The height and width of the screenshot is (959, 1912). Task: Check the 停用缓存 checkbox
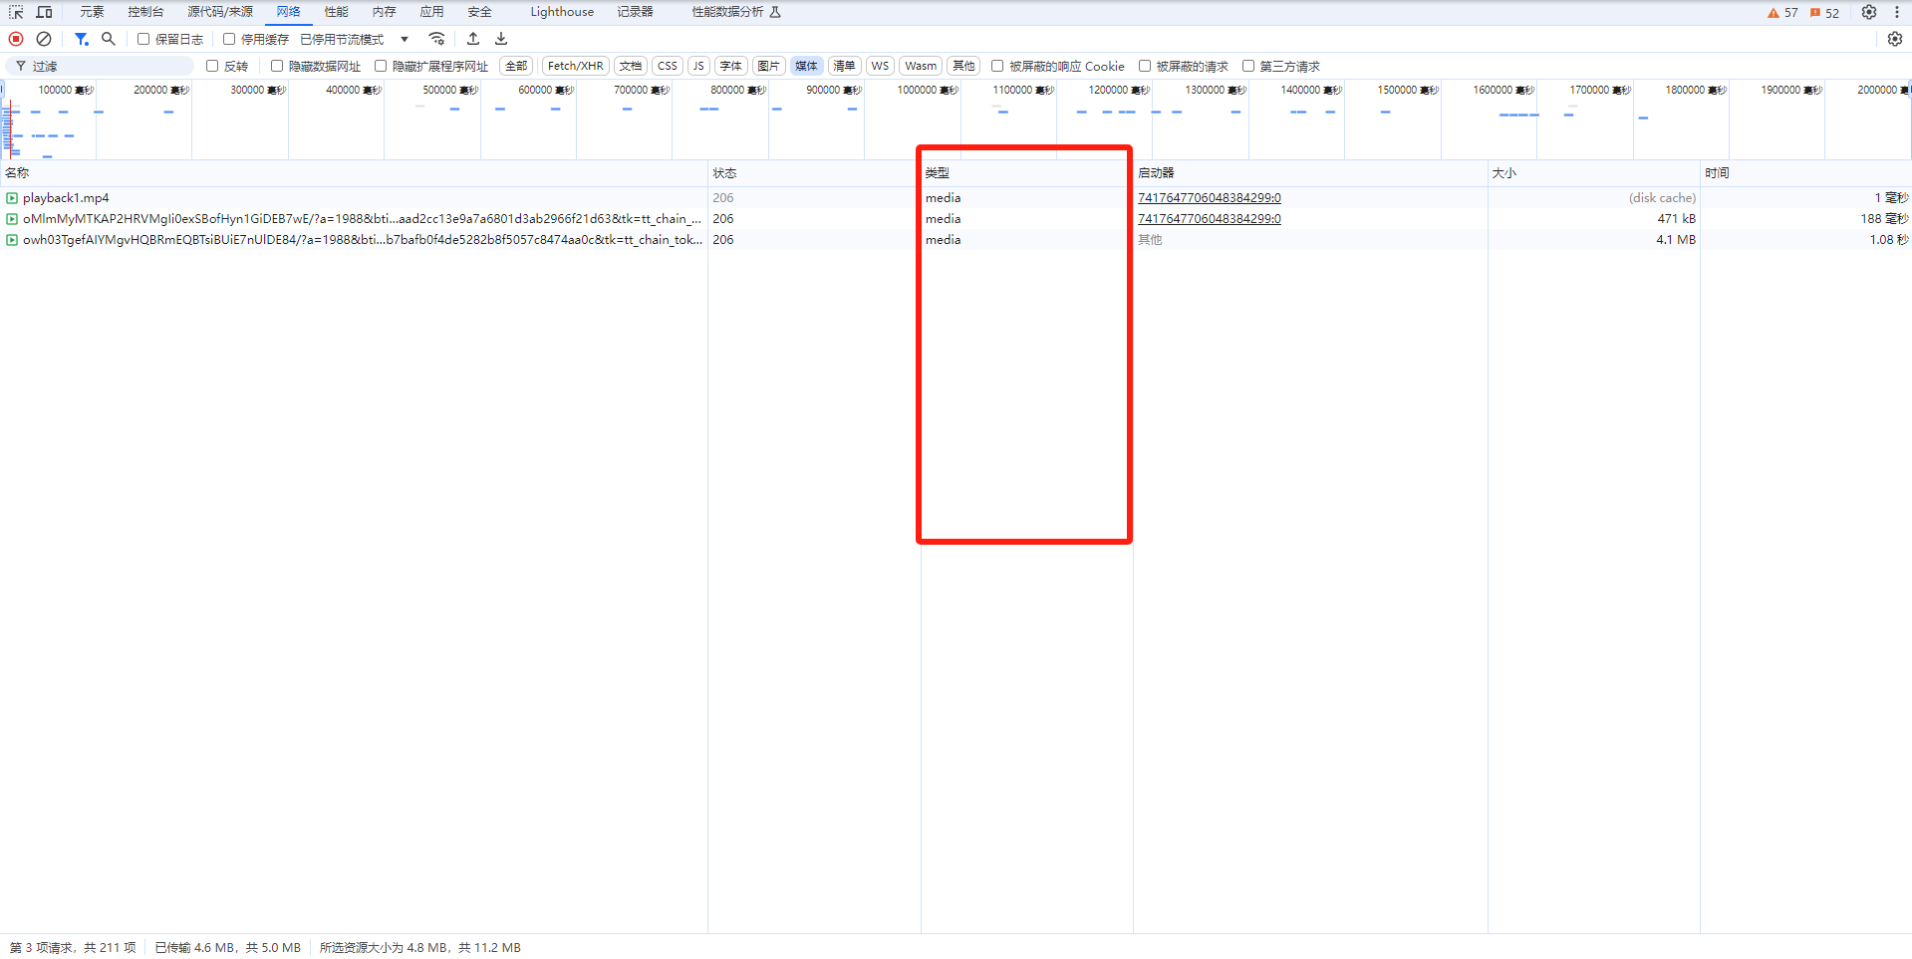coord(229,39)
